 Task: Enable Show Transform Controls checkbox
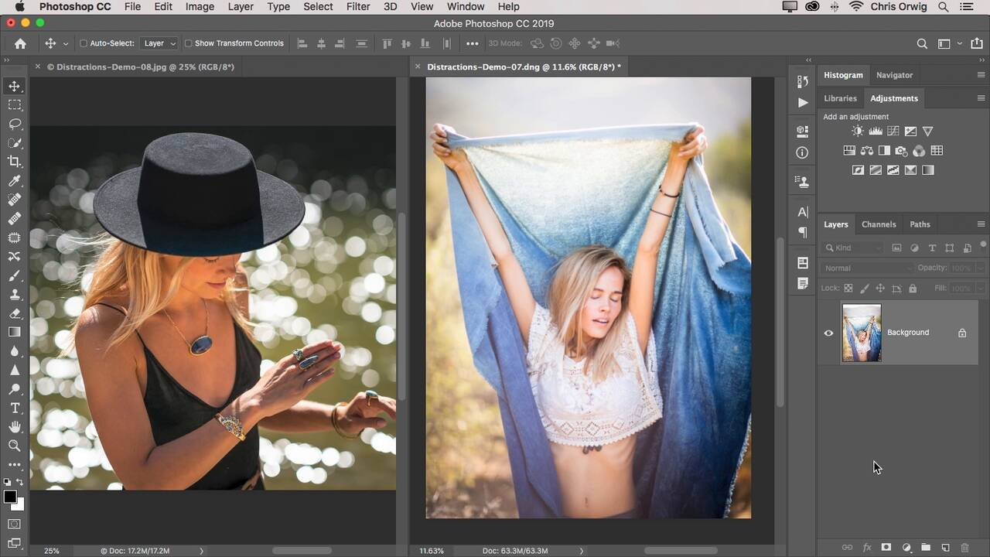point(188,43)
